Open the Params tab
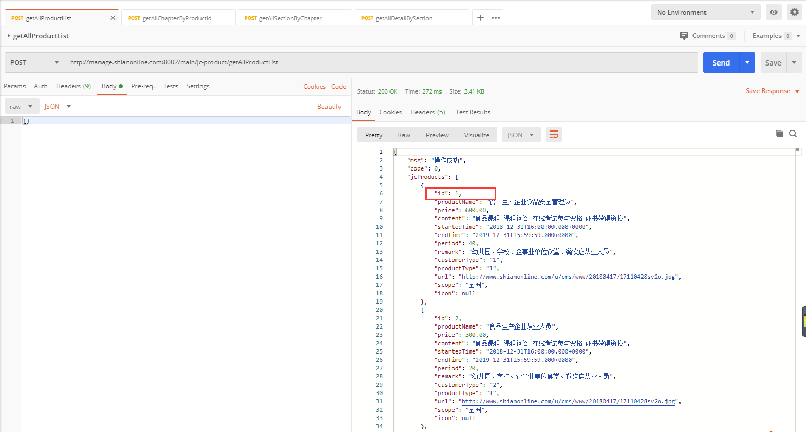This screenshot has width=806, height=432. tap(15, 86)
